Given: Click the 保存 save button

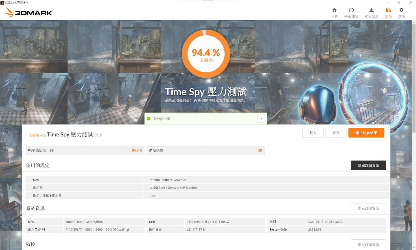Looking at the screenshot, I should pos(336,133).
